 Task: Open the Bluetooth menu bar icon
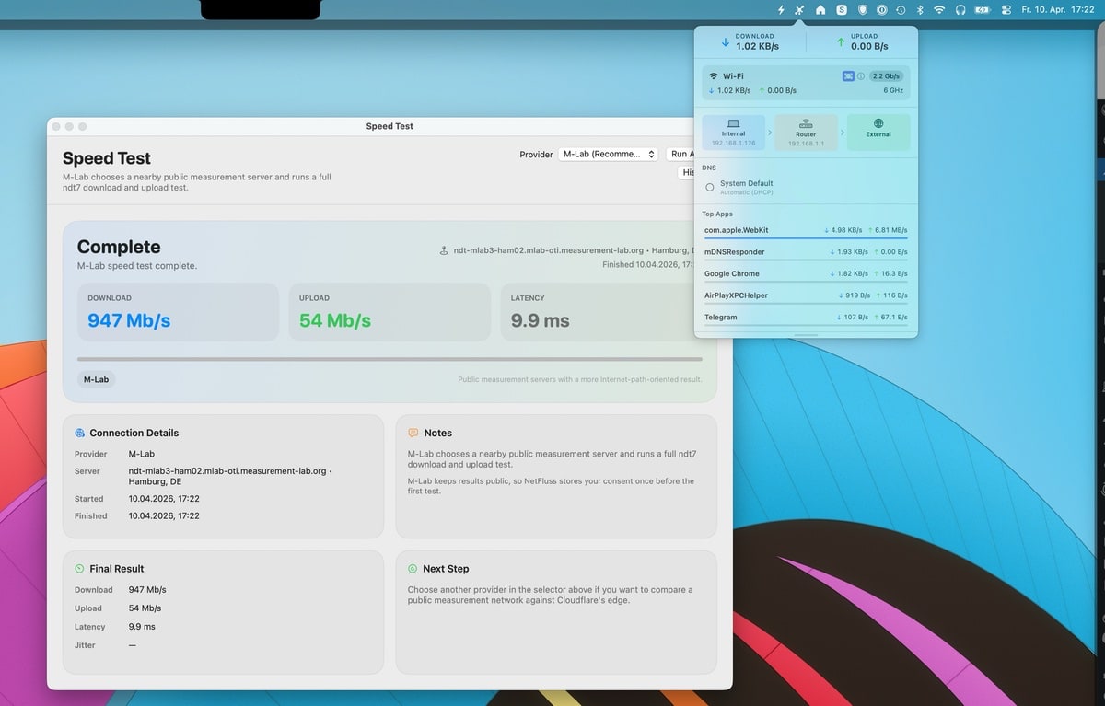click(919, 9)
